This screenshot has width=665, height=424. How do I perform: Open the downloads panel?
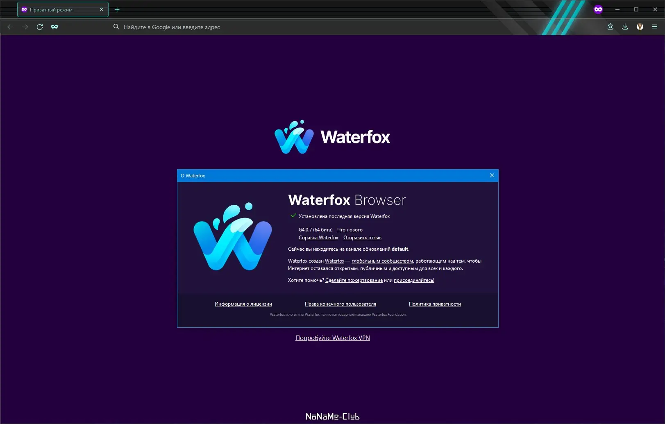tap(625, 27)
